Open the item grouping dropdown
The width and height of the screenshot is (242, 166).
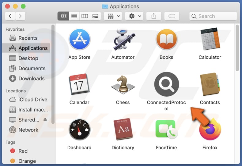(113, 16)
